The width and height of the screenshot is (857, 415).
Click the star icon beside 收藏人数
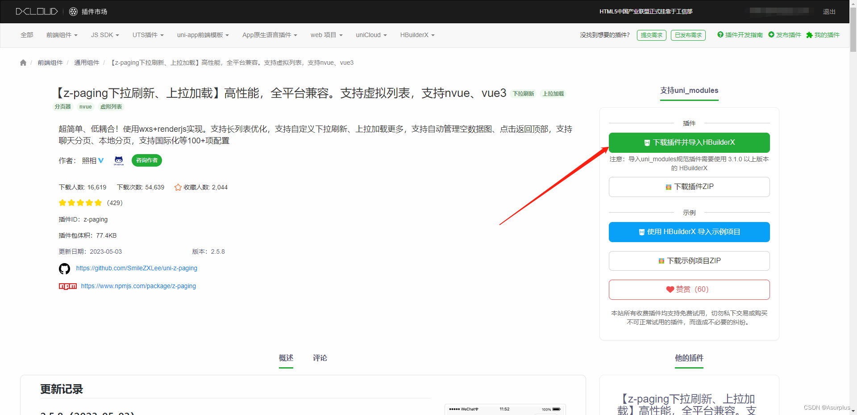click(x=177, y=187)
